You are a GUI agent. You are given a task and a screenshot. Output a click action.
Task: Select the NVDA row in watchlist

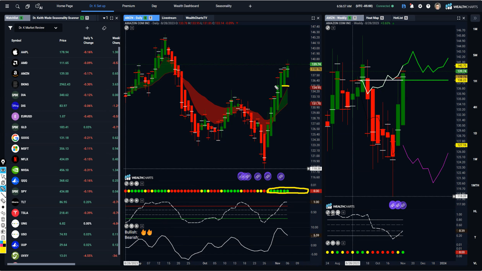click(x=63, y=170)
